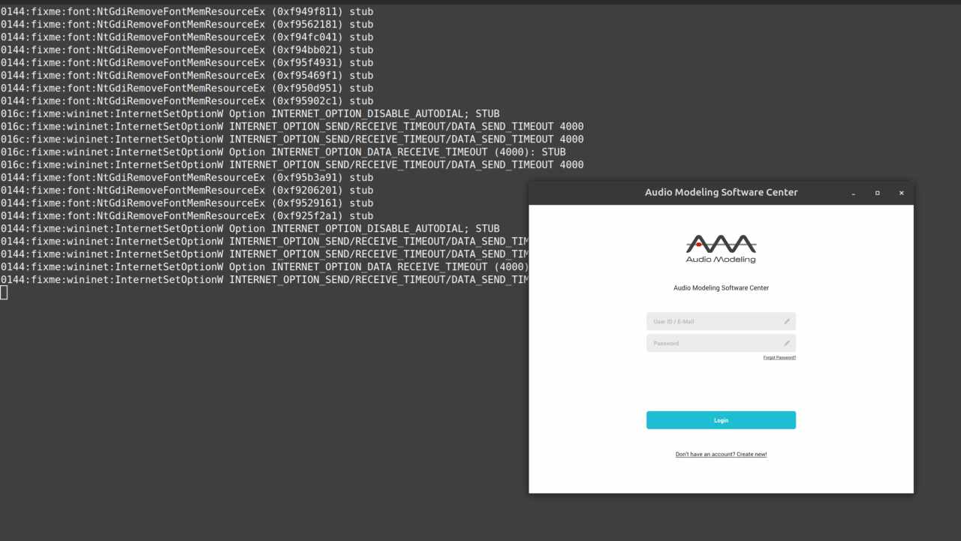Close the Audio Modeling Software Center window
Image resolution: width=961 pixels, height=541 pixels.
click(x=901, y=193)
